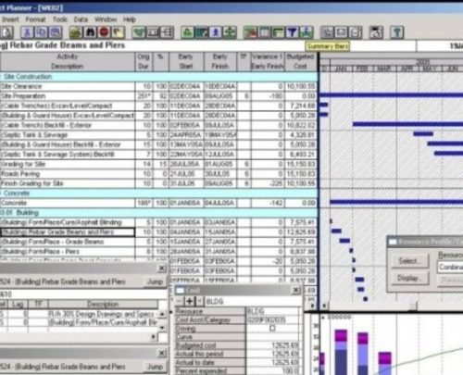Click the dark green bars toolbar icon
The height and width of the screenshot is (375, 463).
[278, 32]
